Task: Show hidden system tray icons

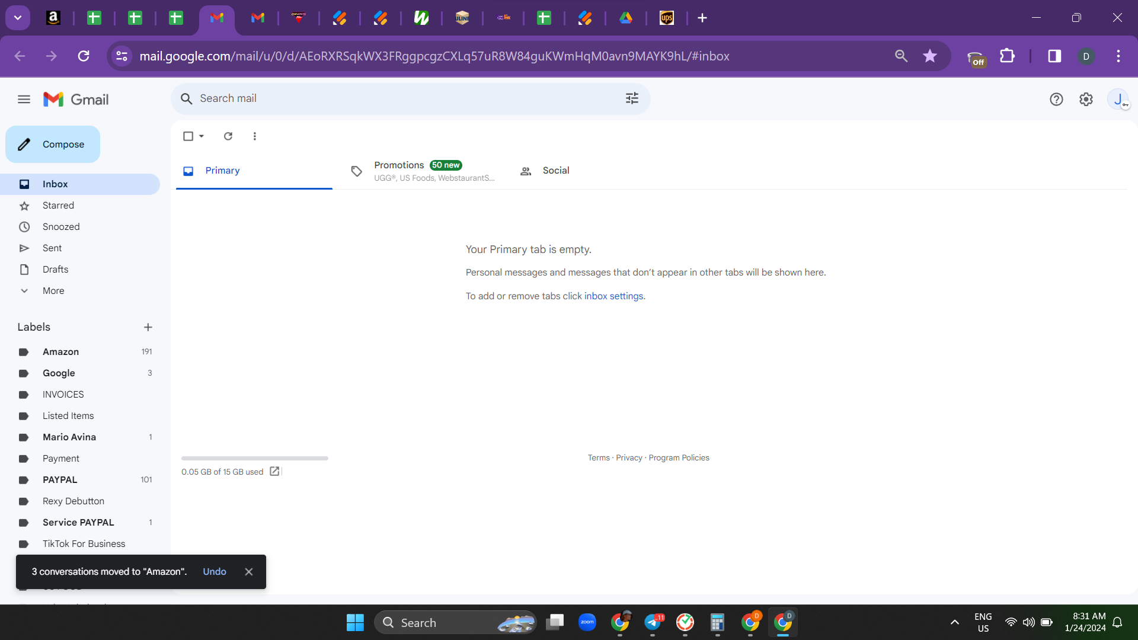Action: click(x=954, y=622)
